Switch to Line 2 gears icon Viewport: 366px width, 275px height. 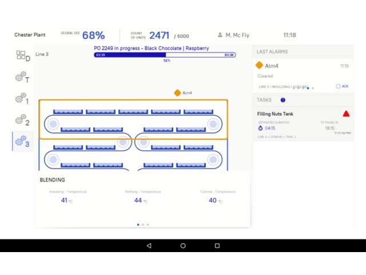point(22,120)
